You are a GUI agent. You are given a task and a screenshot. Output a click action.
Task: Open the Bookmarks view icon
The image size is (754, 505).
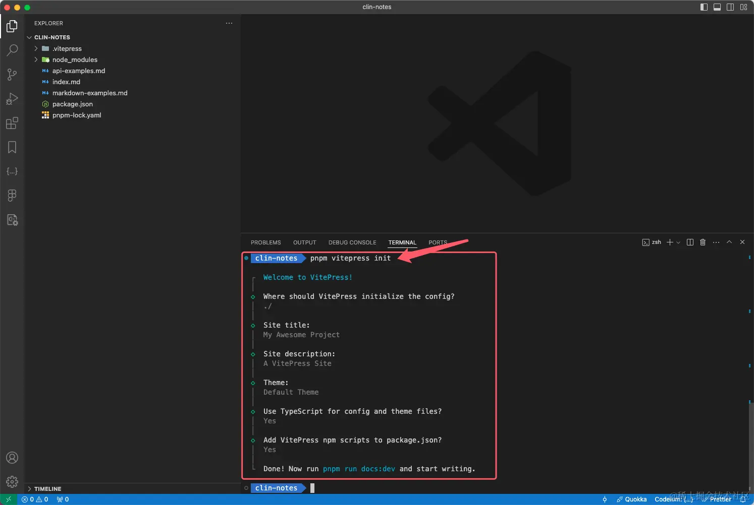point(12,147)
